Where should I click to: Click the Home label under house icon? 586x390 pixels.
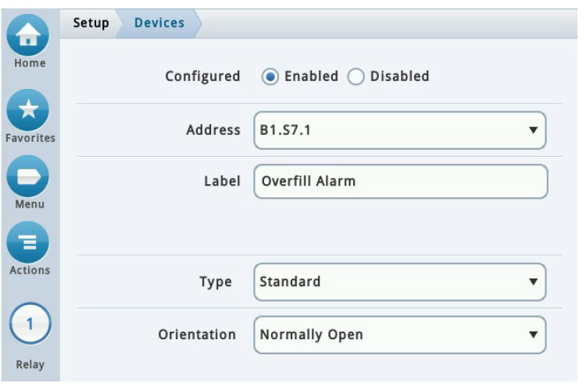click(30, 63)
